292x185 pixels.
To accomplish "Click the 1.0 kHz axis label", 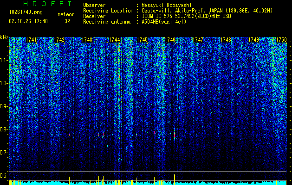I will point(4,84).
